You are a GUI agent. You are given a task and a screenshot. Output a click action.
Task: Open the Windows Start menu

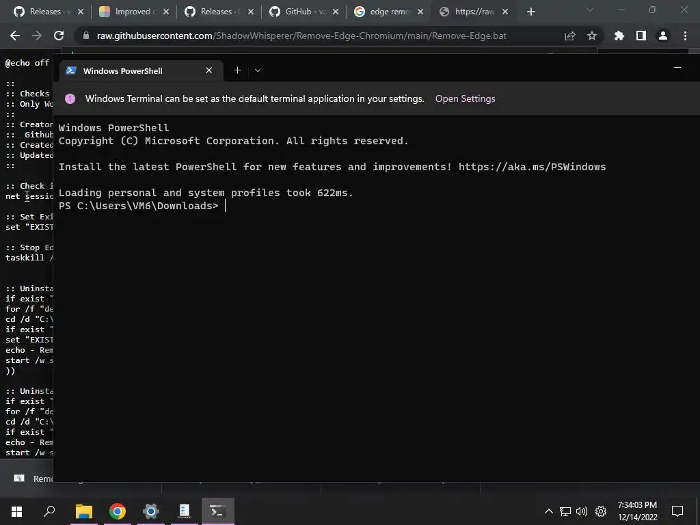16,511
